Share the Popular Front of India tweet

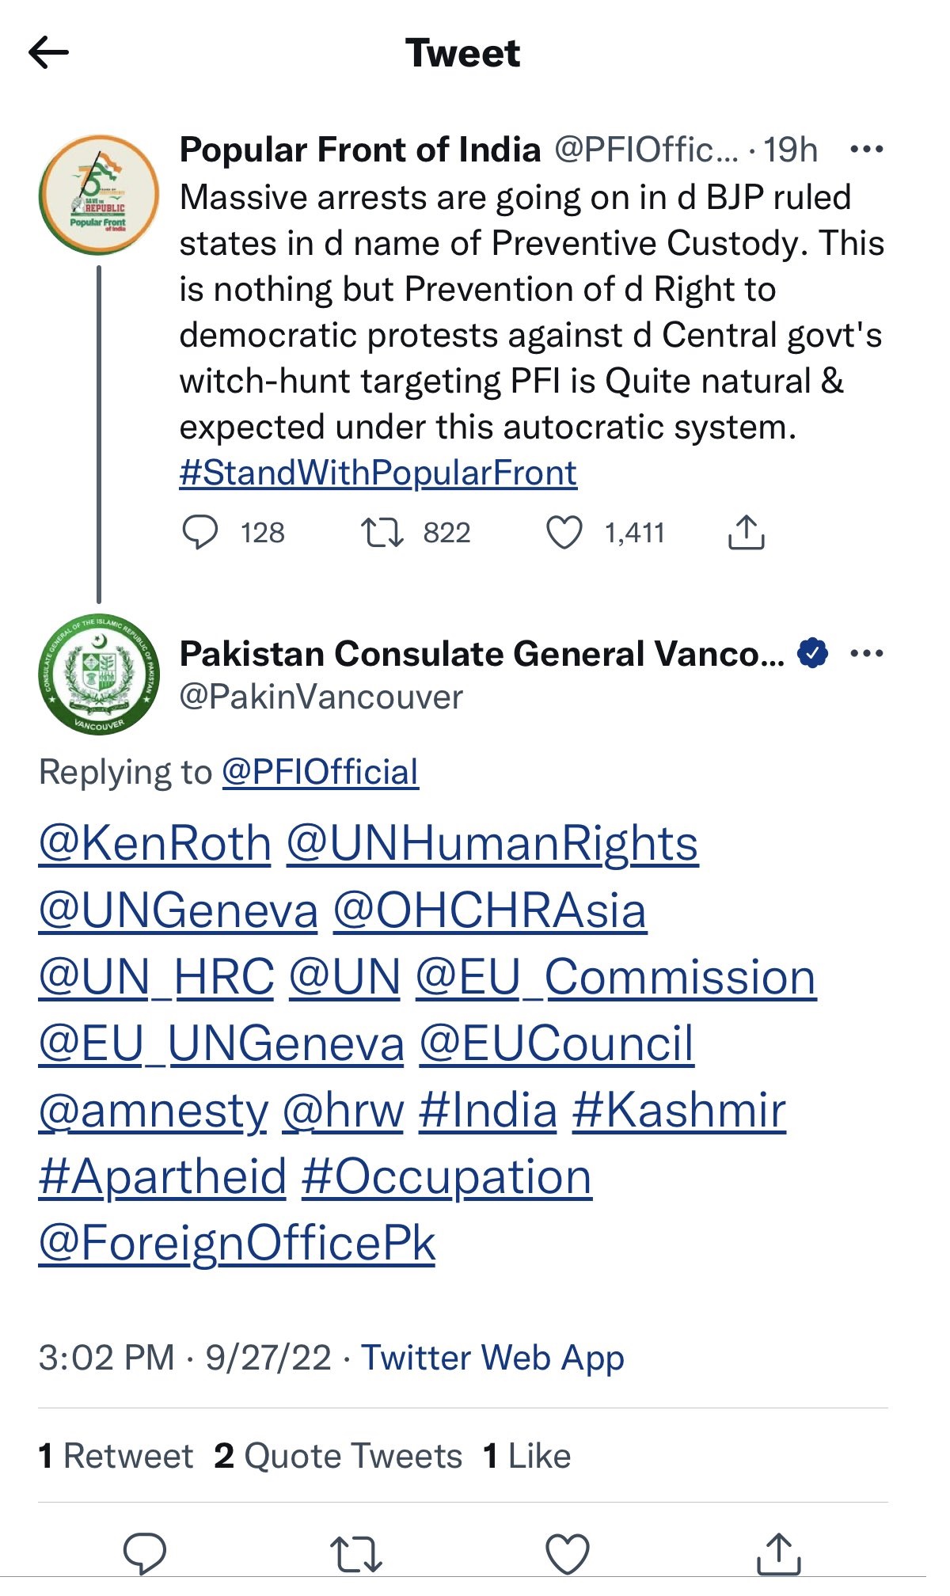746,532
